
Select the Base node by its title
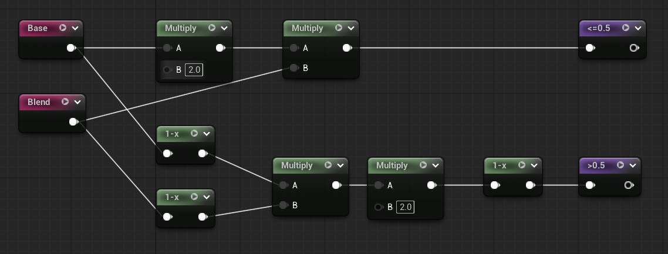(38, 28)
